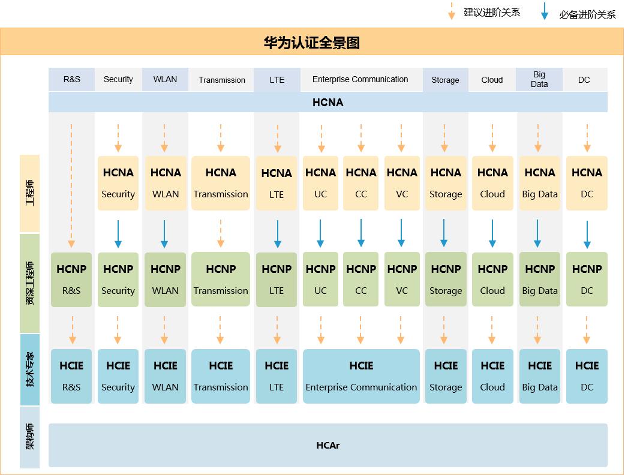Toggle the blue 必备进阶关系 legend arrow
The width and height of the screenshot is (634, 475).
(545, 12)
